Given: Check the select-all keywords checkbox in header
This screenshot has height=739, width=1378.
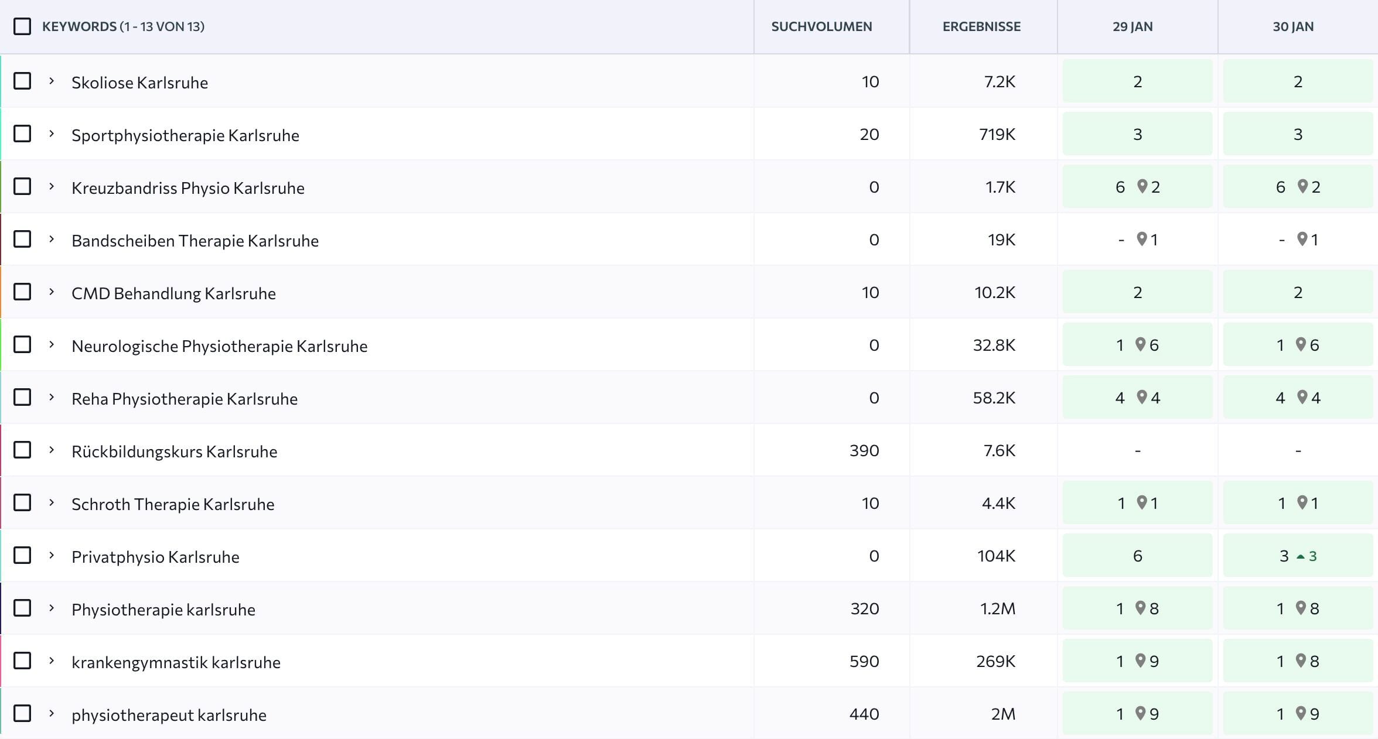Looking at the screenshot, I should (x=22, y=26).
